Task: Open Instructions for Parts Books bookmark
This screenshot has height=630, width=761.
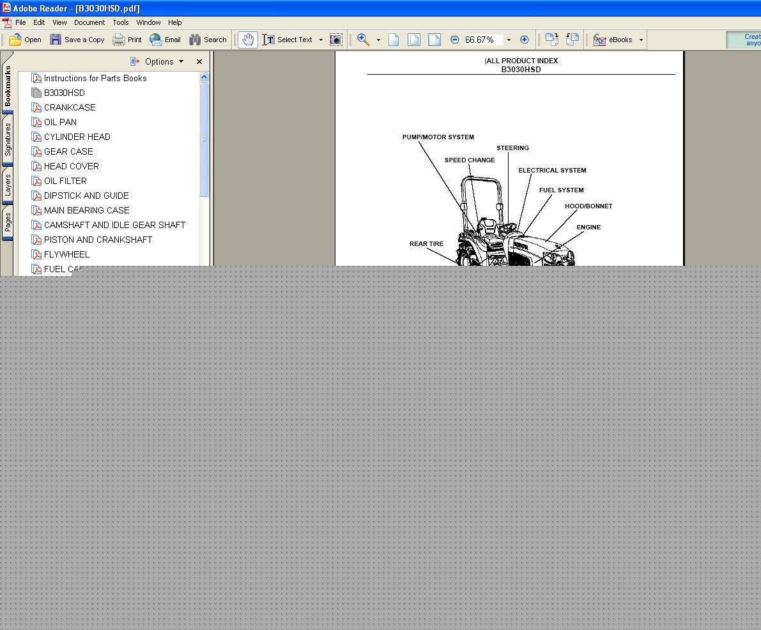Action: point(95,78)
